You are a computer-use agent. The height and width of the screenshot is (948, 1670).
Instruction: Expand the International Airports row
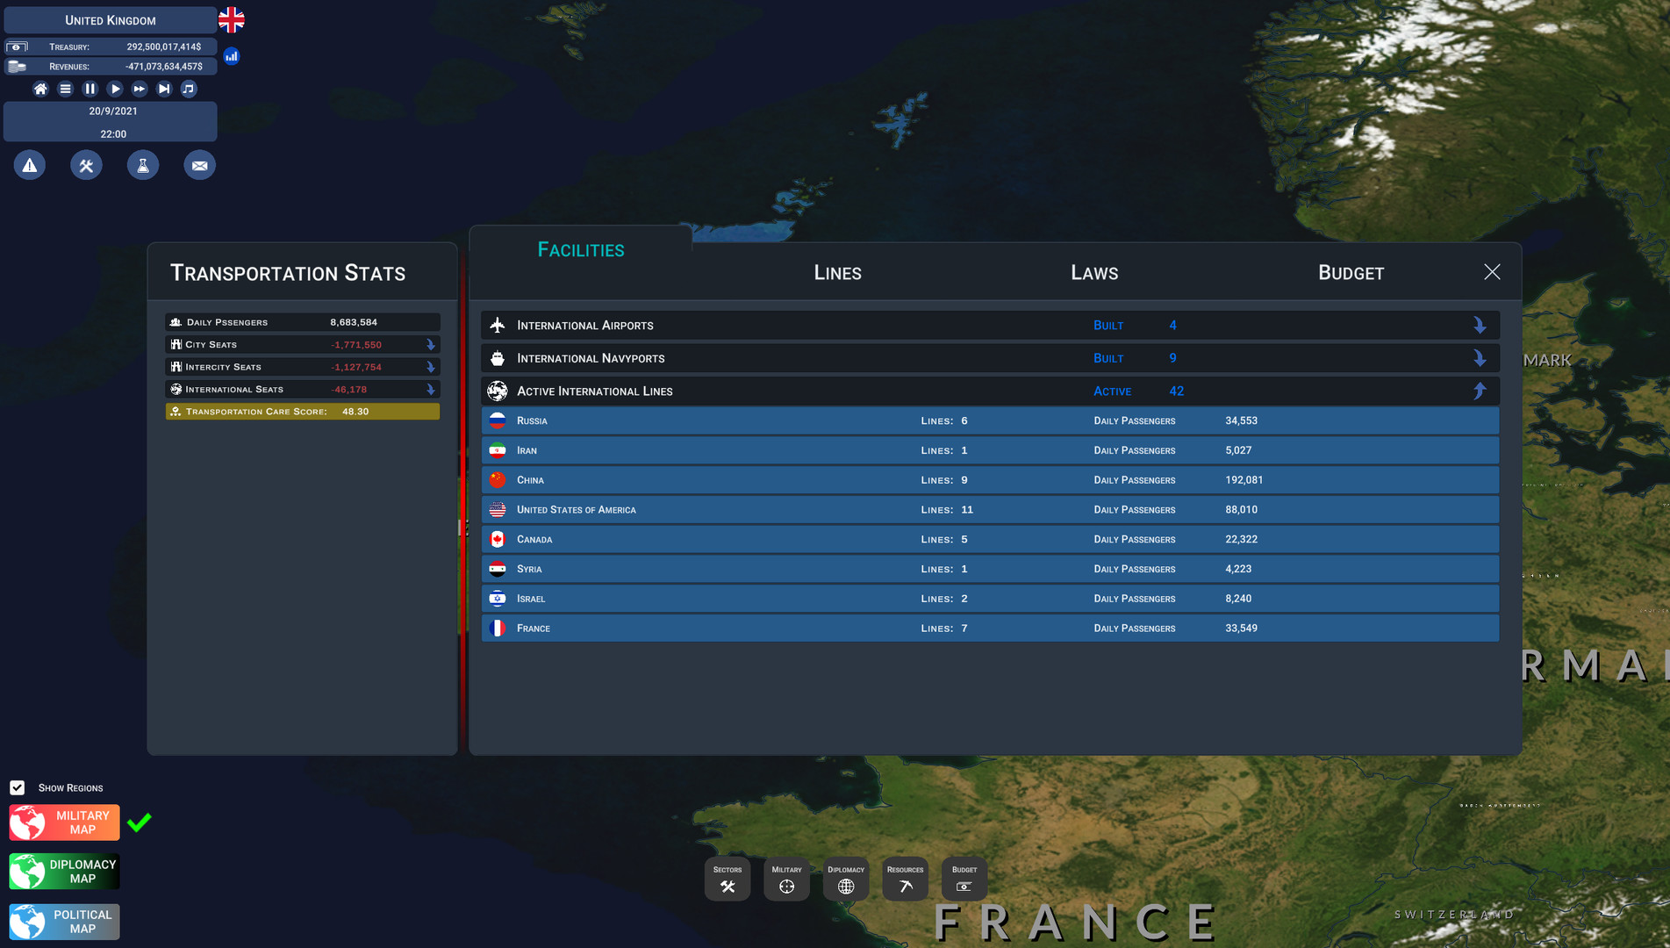coord(1479,326)
